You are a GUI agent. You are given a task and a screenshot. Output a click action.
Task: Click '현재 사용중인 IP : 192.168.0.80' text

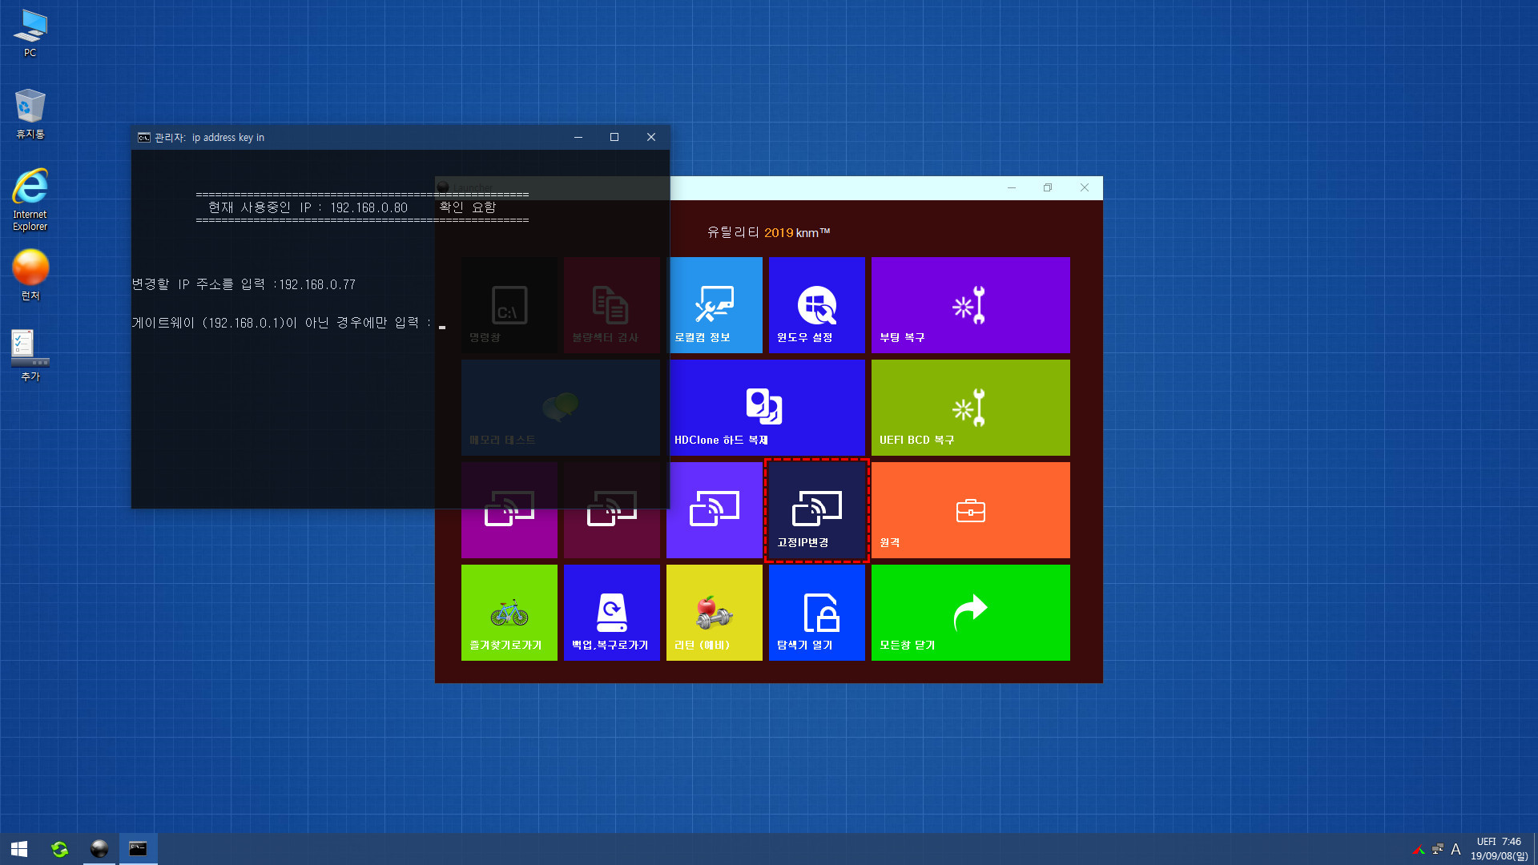coord(308,207)
